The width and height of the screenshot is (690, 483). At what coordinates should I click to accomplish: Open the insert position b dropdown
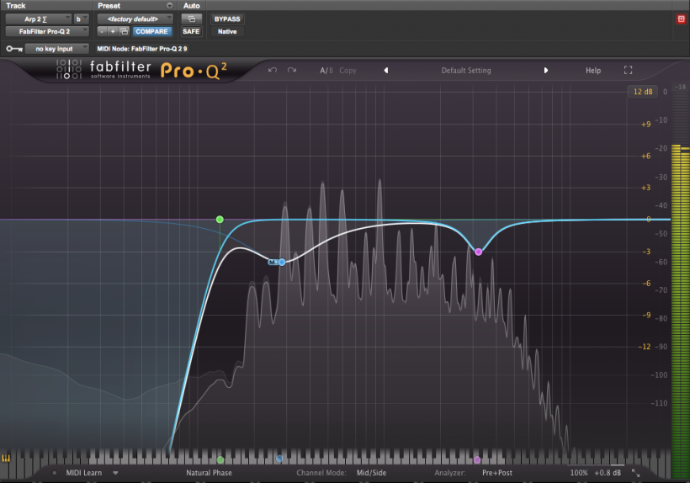[x=82, y=19]
